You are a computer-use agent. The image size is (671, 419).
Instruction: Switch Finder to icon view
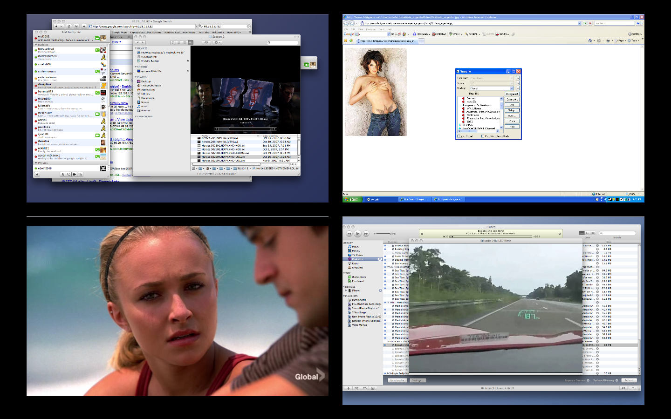tap(173, 42)
